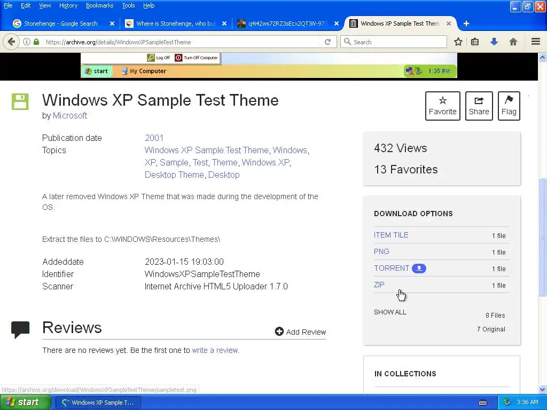Open the Windows XP topic link
This screenshot has width=547, height=410.
tap(266, 162)
